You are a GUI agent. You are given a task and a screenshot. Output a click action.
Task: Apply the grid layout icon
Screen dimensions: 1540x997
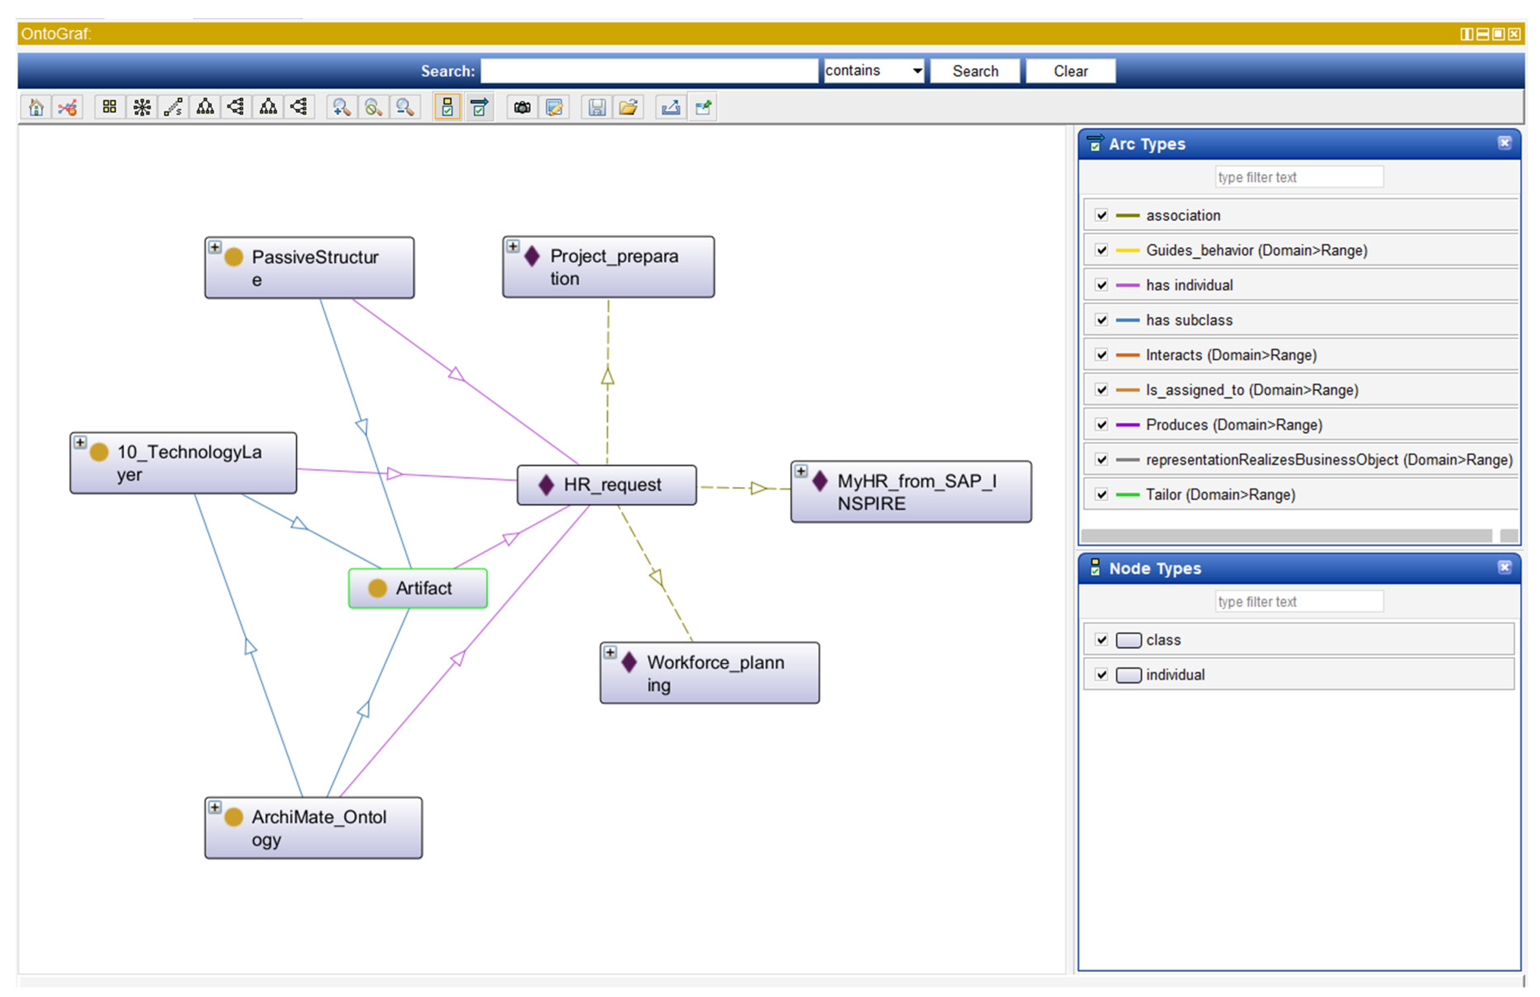(109, 107)
